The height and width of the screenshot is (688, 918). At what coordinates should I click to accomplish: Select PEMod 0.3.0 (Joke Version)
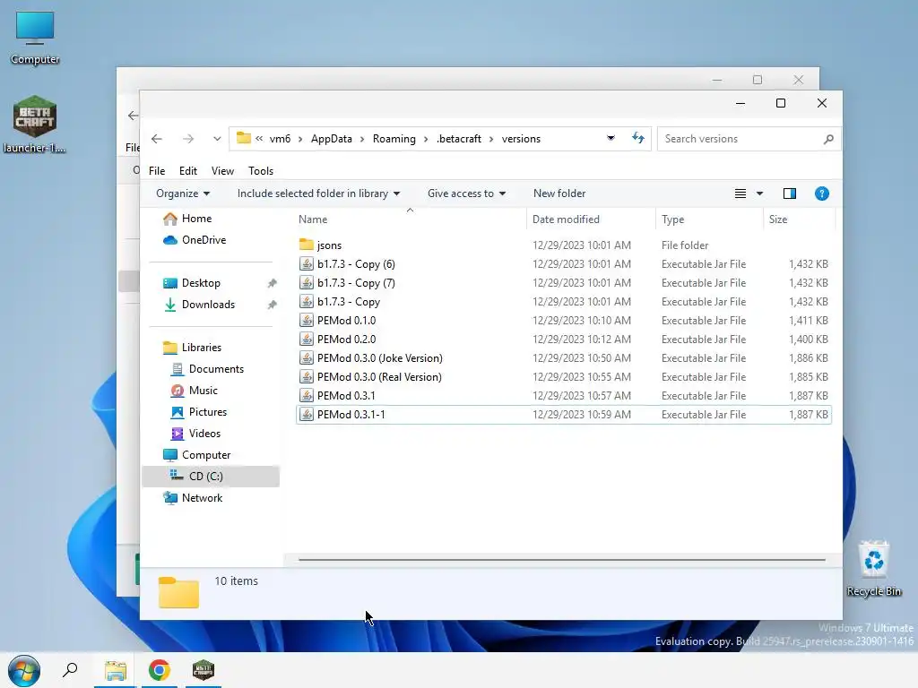[x=563, y=358]
